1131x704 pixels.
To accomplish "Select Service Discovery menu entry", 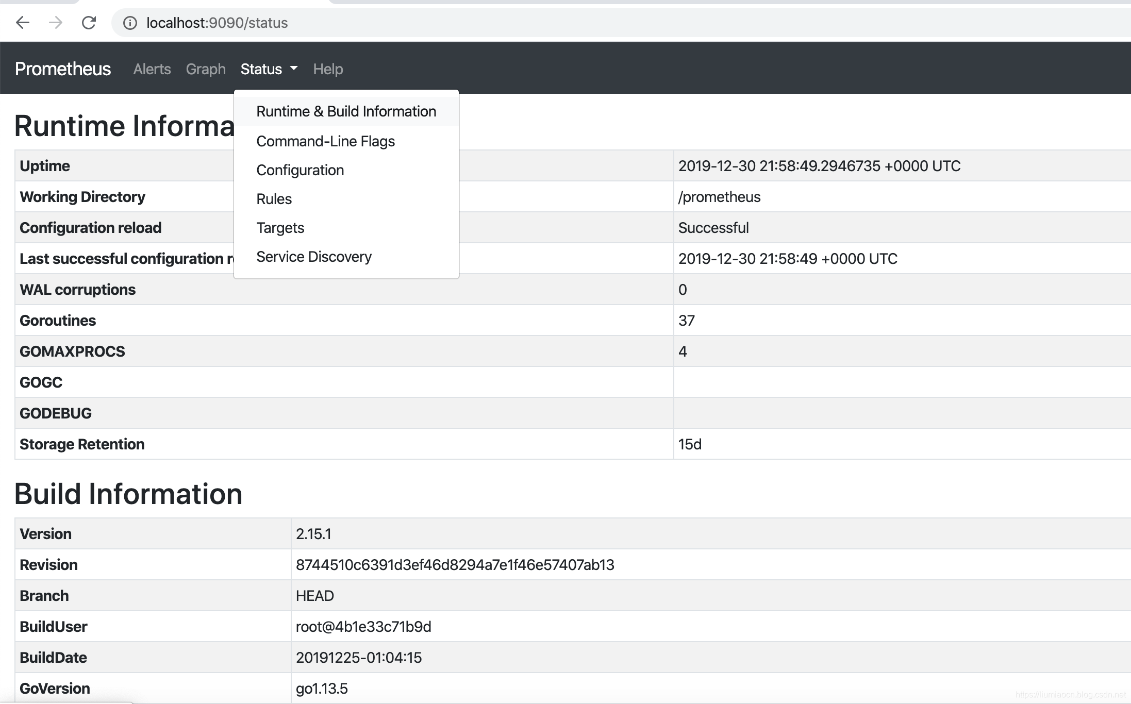I will tap(346, 257).
